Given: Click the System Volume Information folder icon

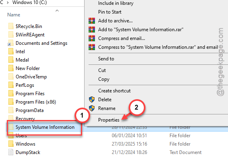Looking at the screenshot, I should pyautogui.click(x=11, y=127).
